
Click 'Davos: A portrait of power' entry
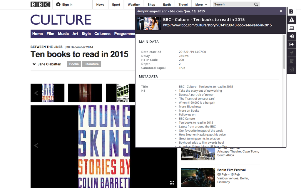[x=196, y=95]
